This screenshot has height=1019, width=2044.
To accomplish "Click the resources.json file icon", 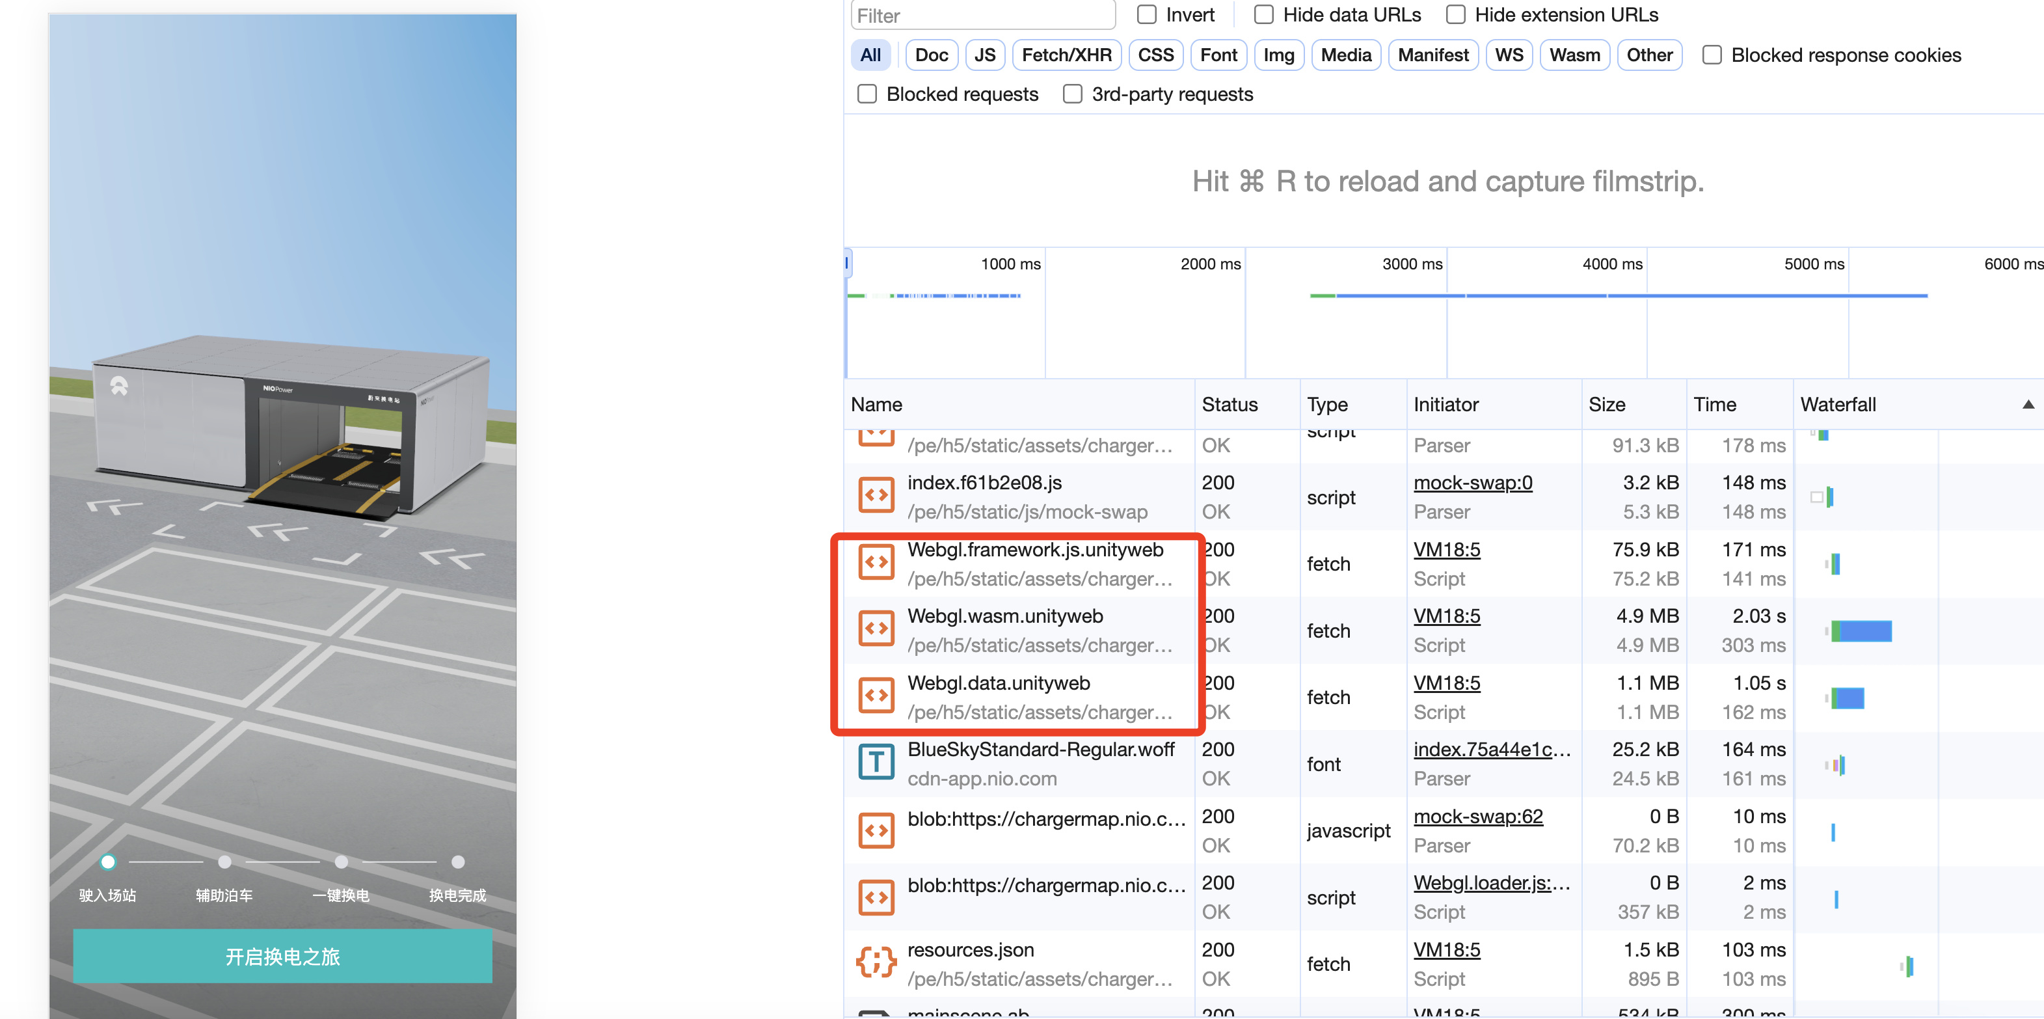I will 876,962.
